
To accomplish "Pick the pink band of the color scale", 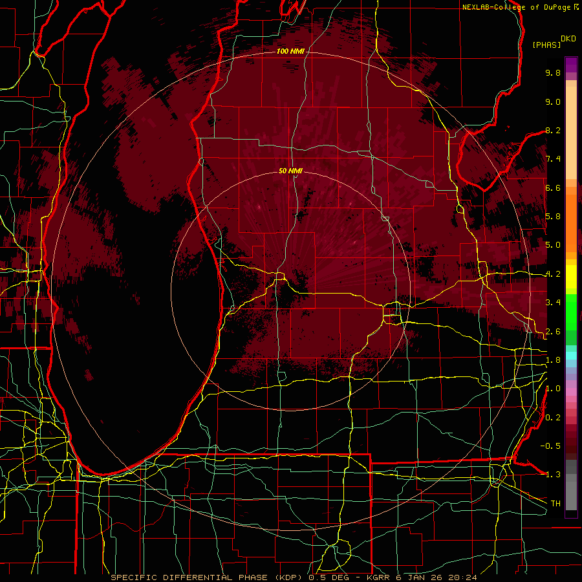I will click(x=571, y=392).
